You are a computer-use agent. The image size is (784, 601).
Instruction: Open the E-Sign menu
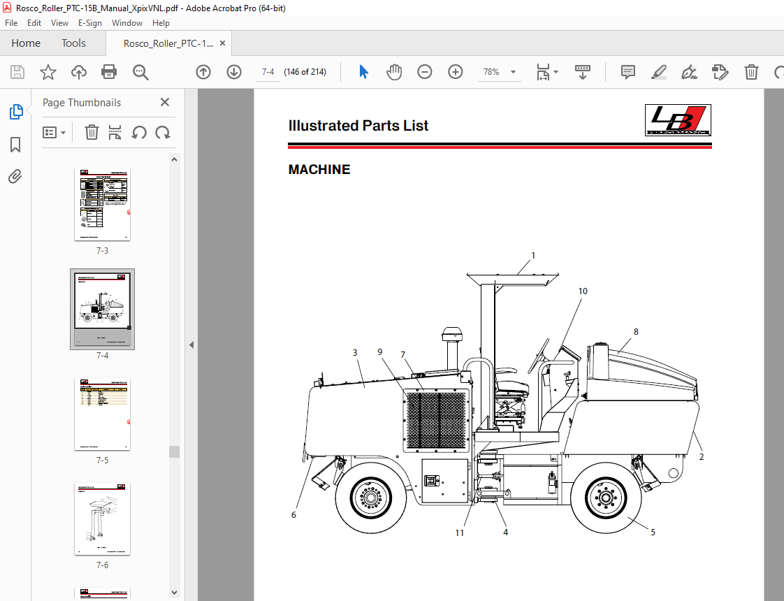coord(90,23)
